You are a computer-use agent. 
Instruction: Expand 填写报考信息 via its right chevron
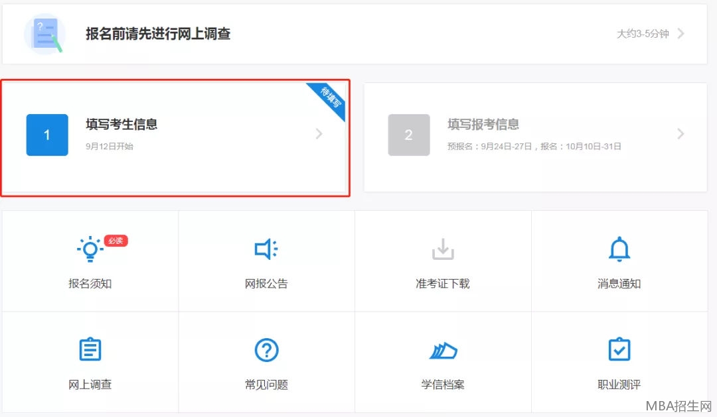tap(681, 135)
